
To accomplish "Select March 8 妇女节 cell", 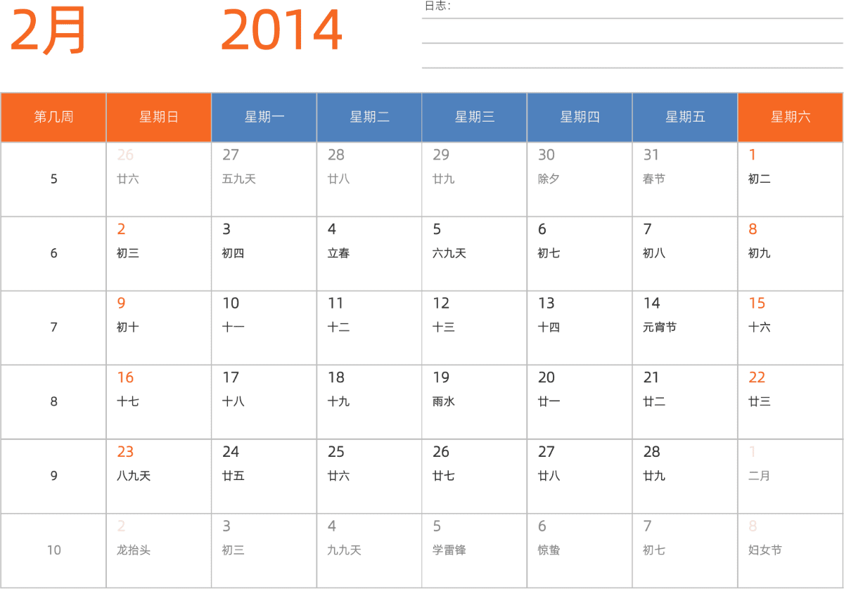I will pyautogui.click(x=791, y=550).
